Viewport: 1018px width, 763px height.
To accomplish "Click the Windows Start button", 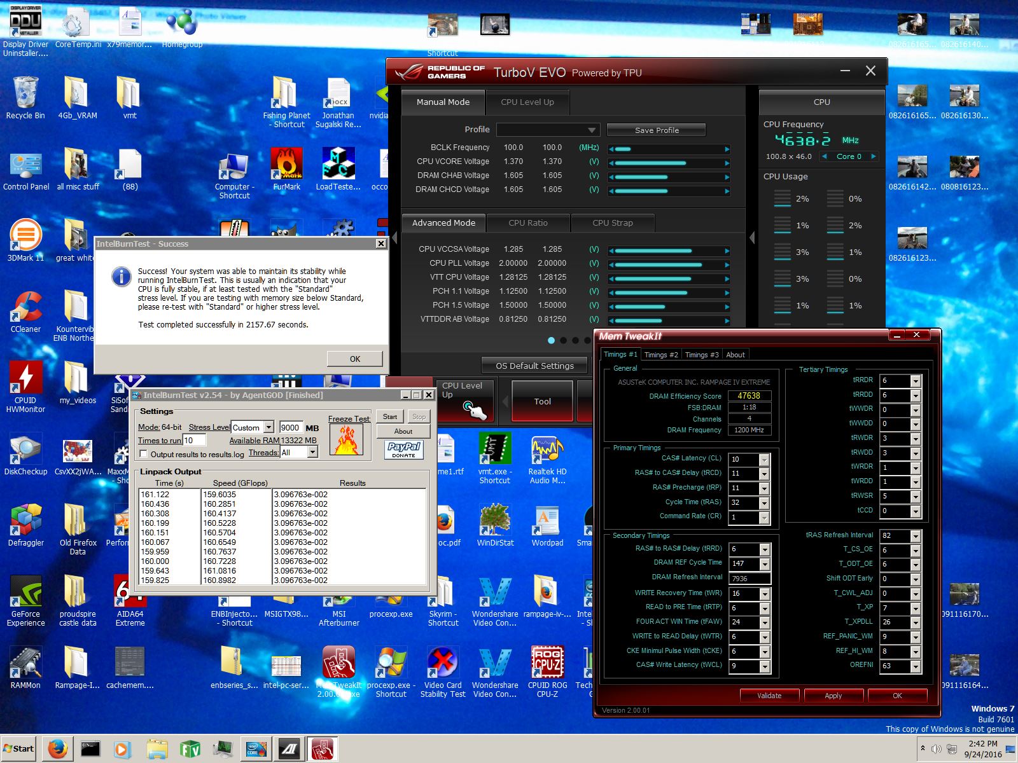I will pyautogui.click(x=20, y=749).
